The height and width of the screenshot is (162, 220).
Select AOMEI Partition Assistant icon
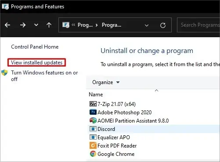tap(93, 120)
